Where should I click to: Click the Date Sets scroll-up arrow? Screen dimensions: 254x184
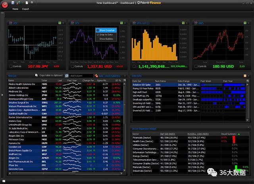click(x=247, y=85)
